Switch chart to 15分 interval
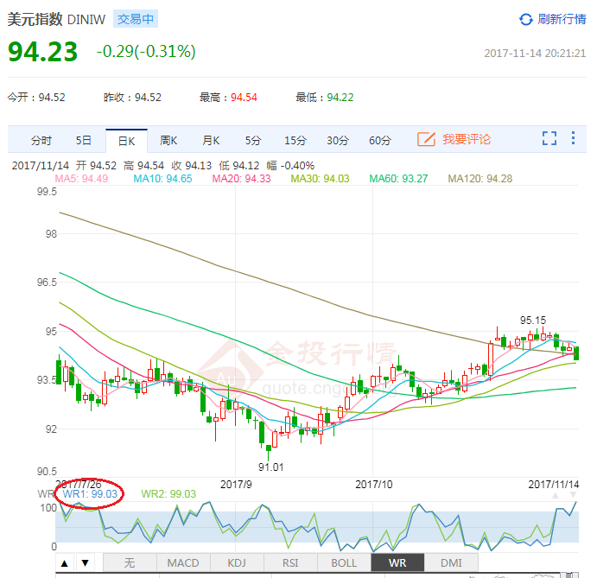Image resolution: width=597 pixels, height=578 pixels. 295,140
